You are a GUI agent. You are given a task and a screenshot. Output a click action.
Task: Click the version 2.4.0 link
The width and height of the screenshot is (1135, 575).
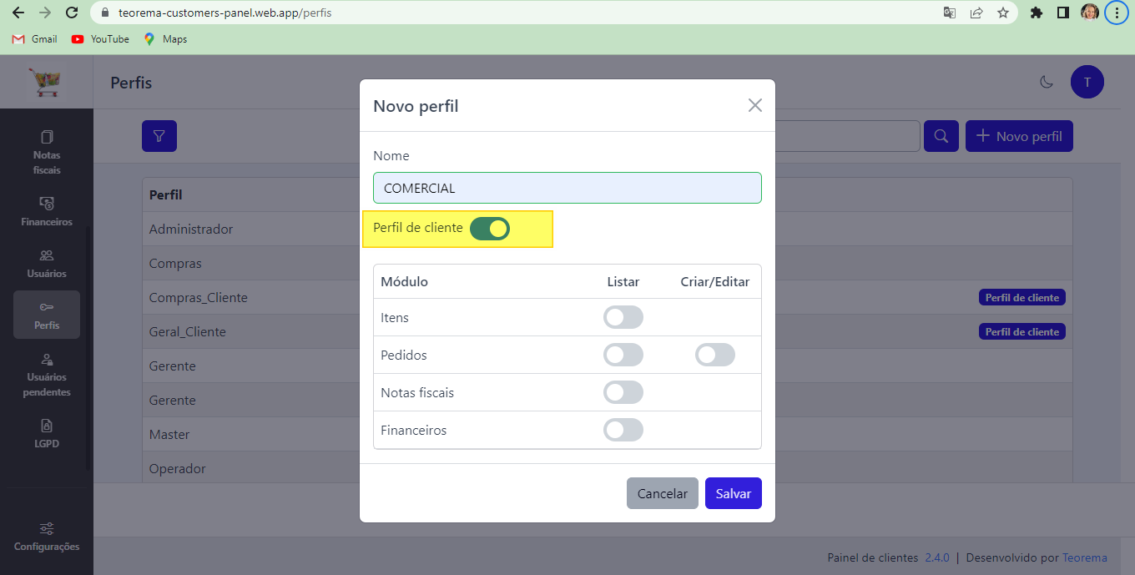(x=937, y=557)
